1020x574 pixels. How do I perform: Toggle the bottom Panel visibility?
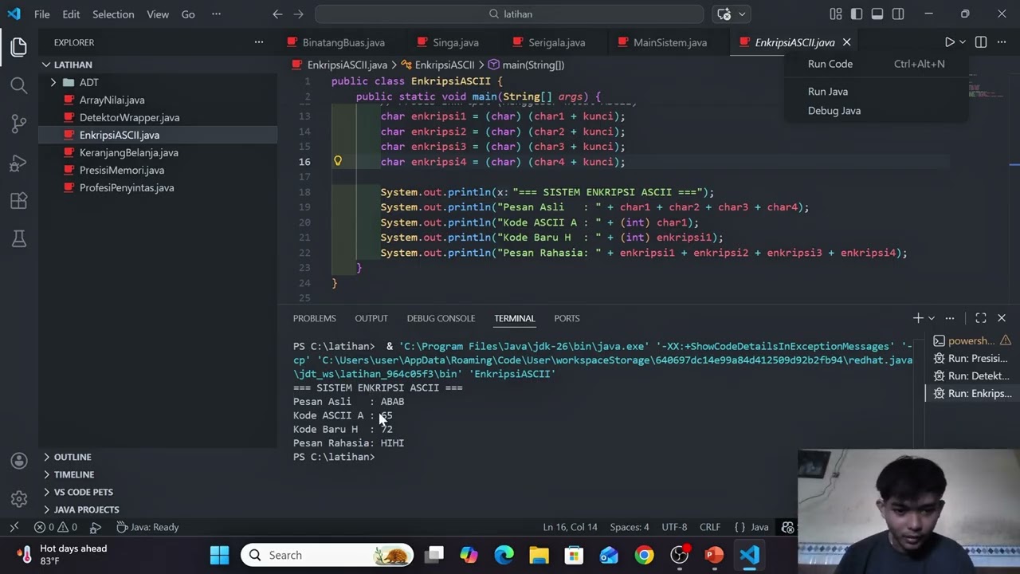[877, 14]
